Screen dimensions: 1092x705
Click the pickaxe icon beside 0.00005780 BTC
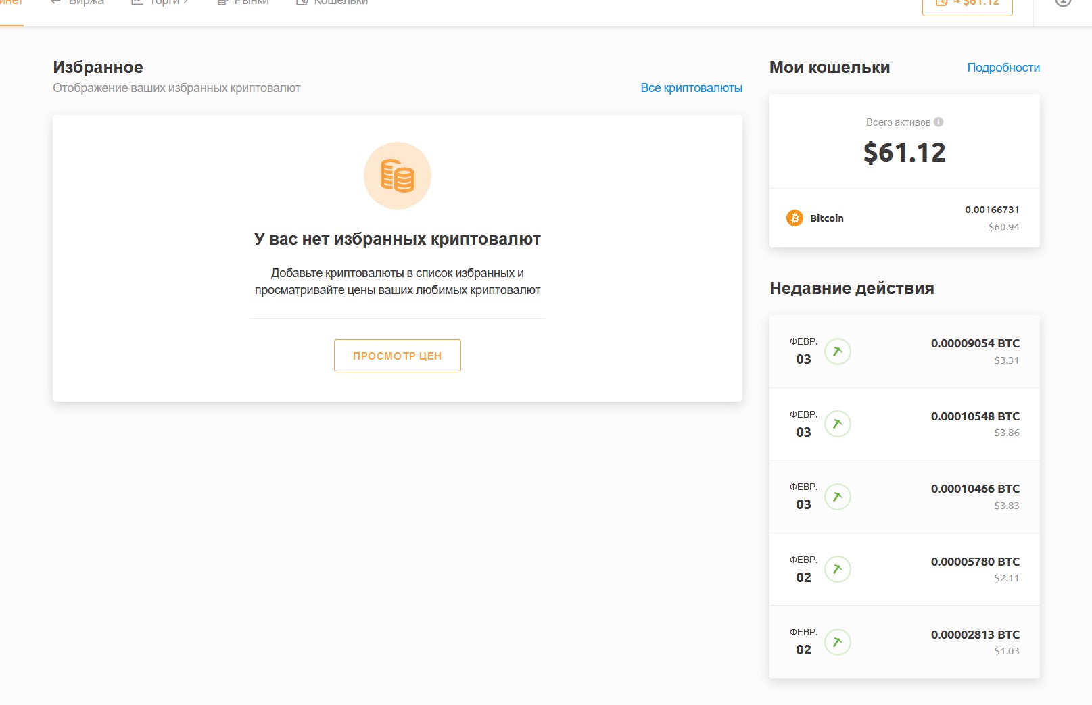[837, 569]
